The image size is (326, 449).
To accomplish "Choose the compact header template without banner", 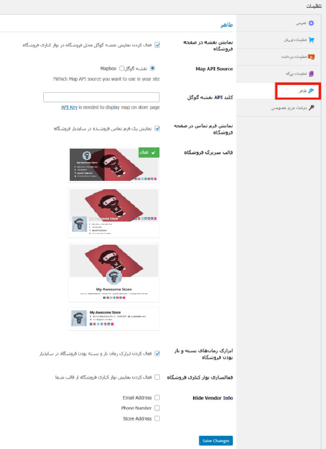I will pos(114,319).
